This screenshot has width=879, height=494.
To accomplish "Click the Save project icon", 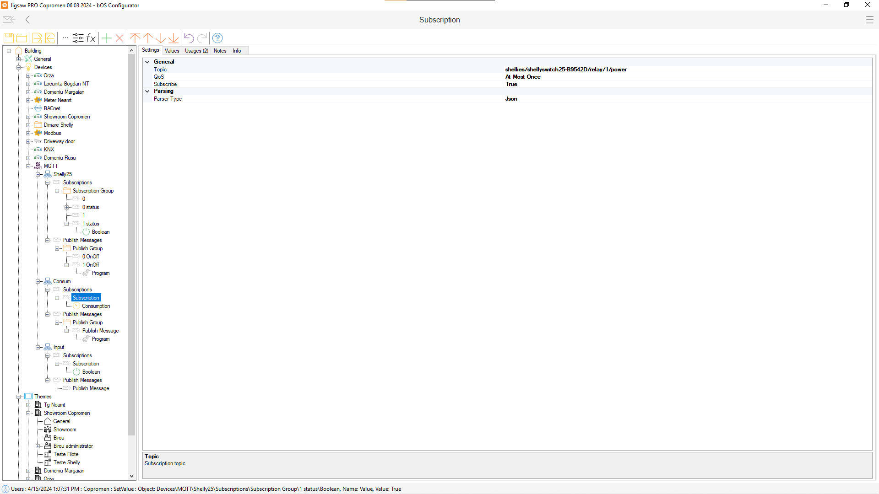I will [9, 38].
